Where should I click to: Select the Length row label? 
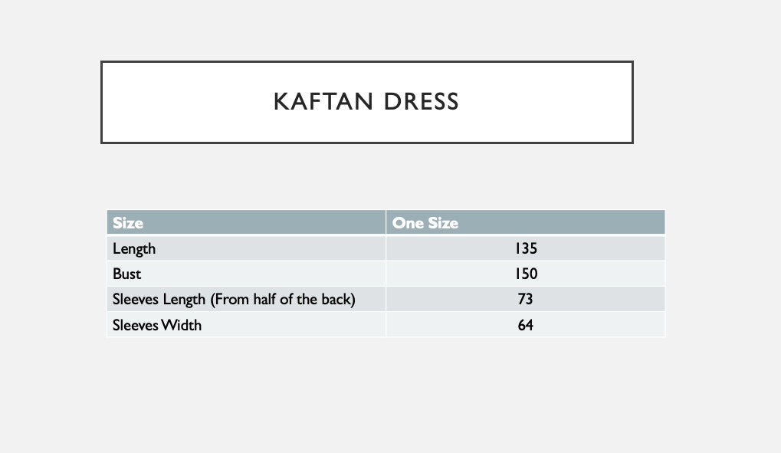tap(134, 248)
